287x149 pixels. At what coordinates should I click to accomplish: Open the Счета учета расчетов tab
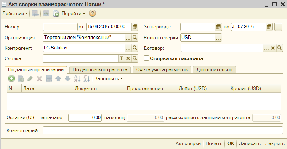click(162, 69)
